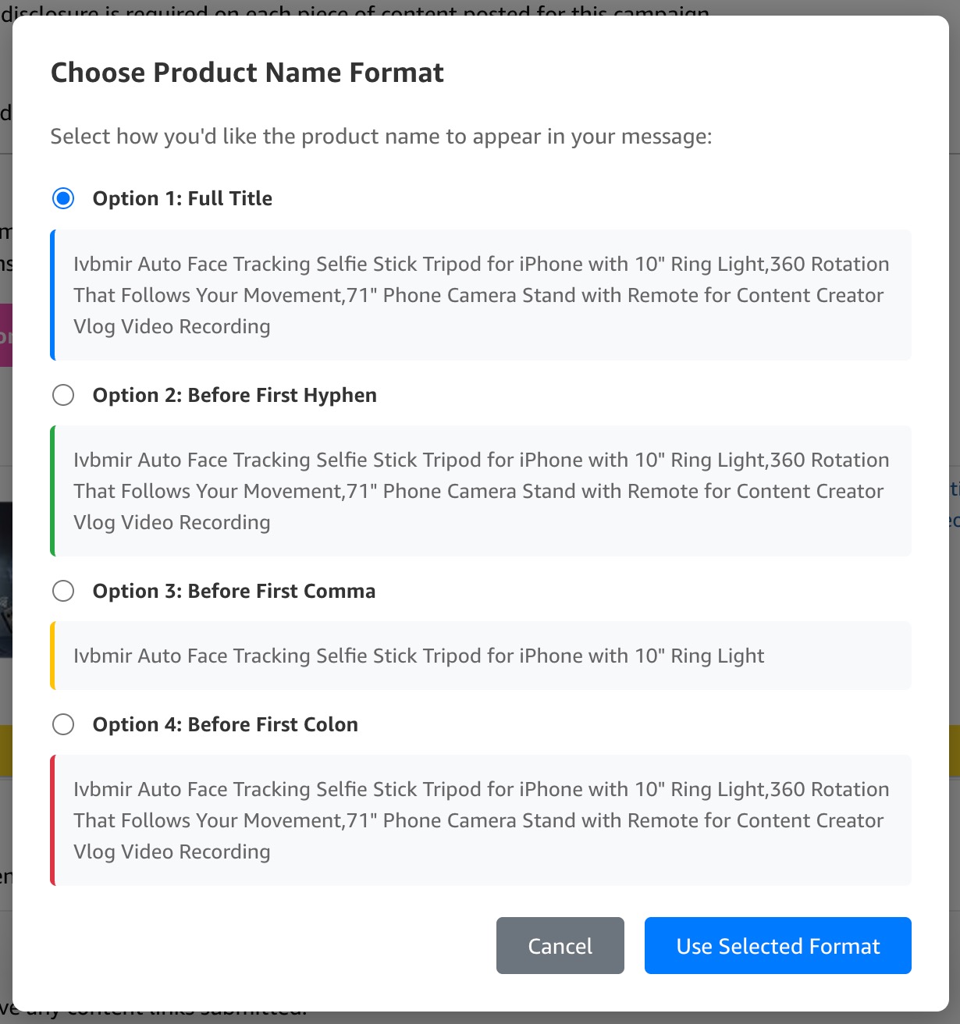Click the pink button behind the dialog's left edge
Screen dimensions: 960x1024
[x=5, y=336]
